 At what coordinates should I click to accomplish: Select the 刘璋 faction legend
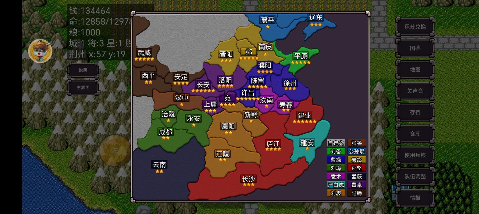click(336, 168)
